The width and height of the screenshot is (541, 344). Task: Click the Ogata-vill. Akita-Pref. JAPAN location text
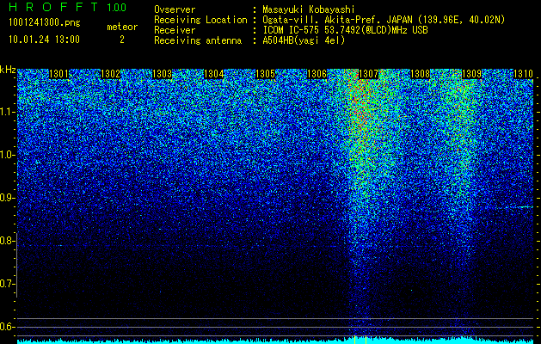pos(384,20)
